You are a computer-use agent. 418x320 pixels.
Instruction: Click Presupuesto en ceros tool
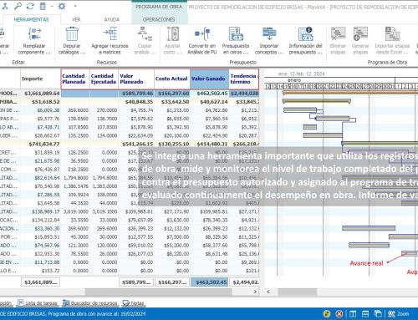pos(236,41)
